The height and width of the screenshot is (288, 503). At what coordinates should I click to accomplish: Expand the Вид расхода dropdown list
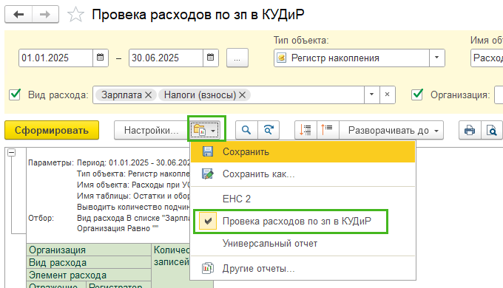(372, 95)
